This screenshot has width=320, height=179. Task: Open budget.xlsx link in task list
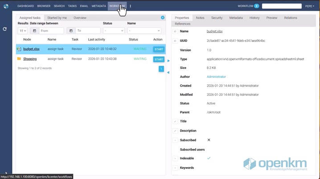31,49
